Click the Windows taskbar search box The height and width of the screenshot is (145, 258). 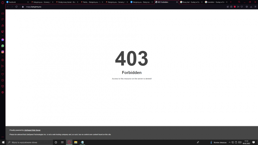pos(30,142)
